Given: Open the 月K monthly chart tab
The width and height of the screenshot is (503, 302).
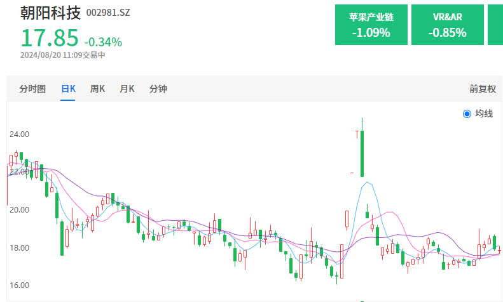Looking at the screenshot, I should pos(127,89).
